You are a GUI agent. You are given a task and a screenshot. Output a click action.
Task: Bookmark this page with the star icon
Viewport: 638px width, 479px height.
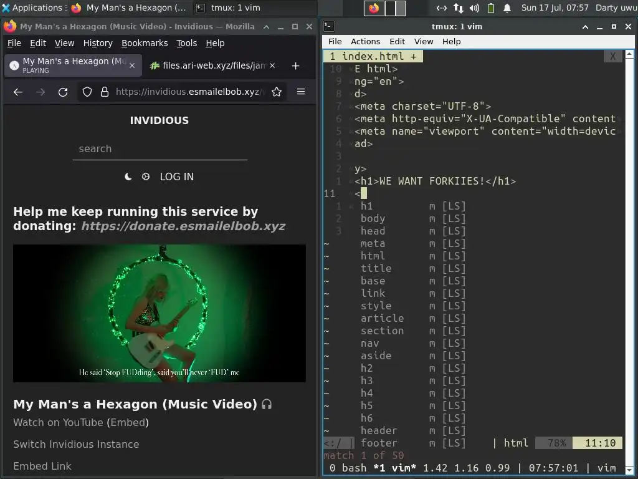(277, 92)
